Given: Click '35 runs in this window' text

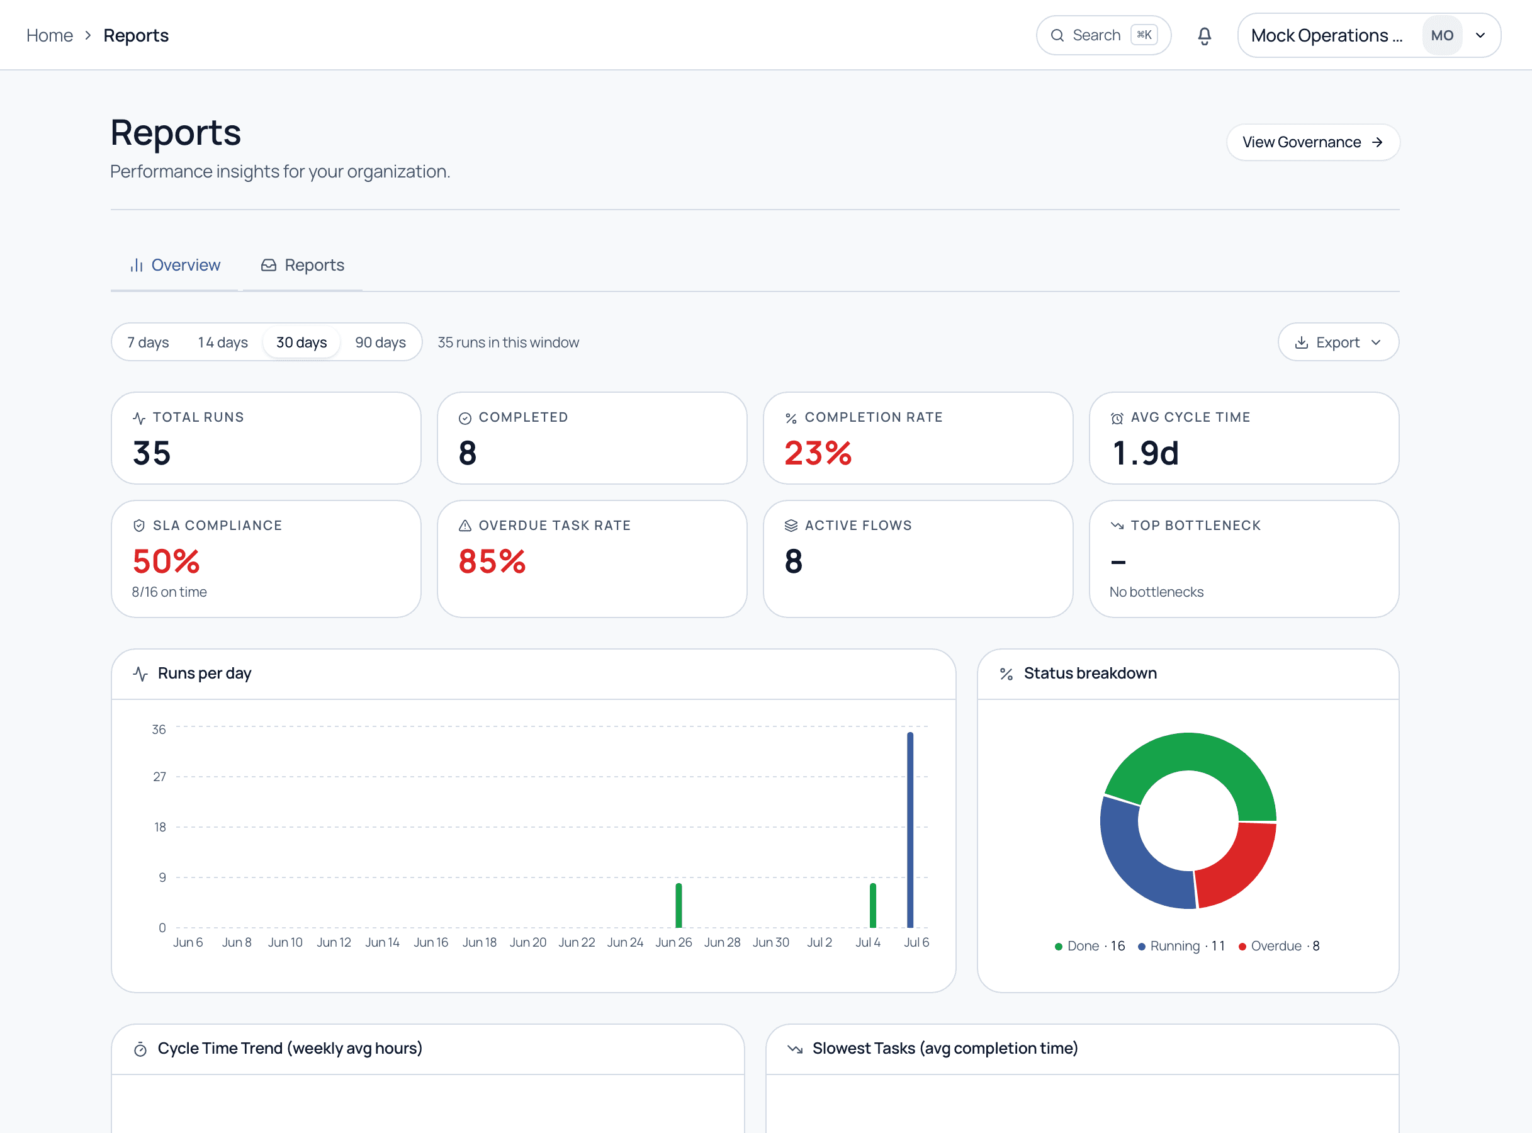Looking at the screenshot, I should click(508, 342).
